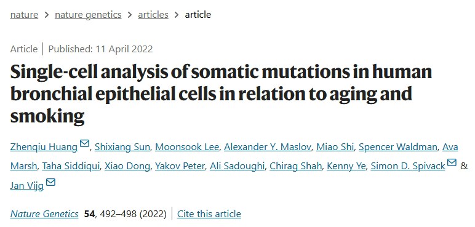Click author Kenny Ye
The width and height of the screenshot is (475, 227).
346,166
